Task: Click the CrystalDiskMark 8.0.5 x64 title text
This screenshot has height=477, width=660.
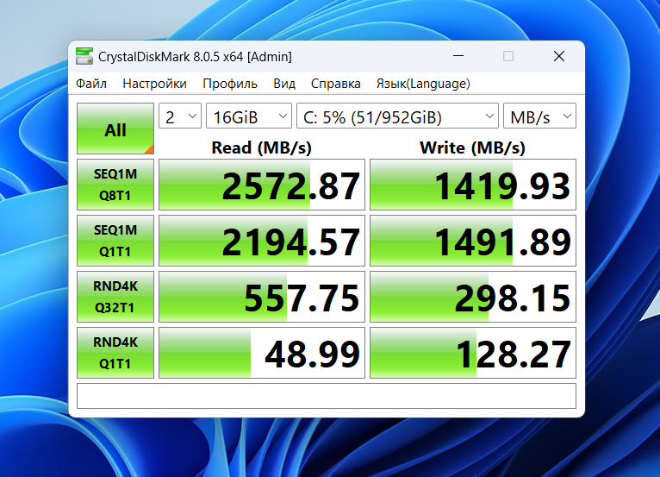Action: (195, 56)
